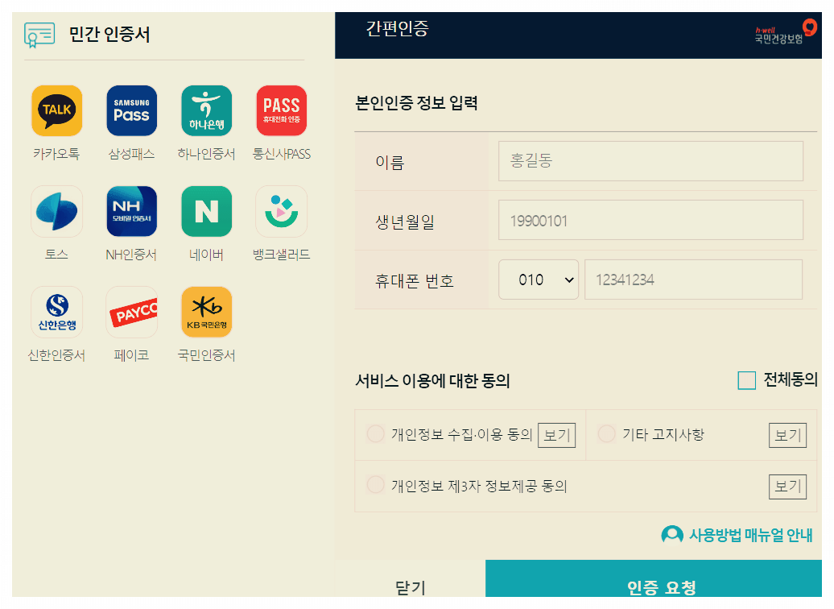Viewport: 834px width, 609px height.
Task: Select the 기타 고지사항 agreement radio
Action: [x=606, y=433]
